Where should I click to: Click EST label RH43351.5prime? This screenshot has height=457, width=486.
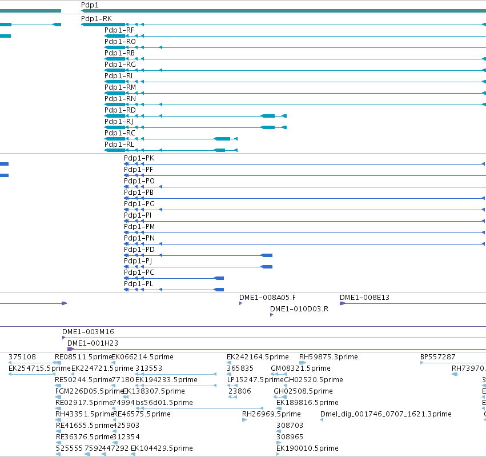coord(85,415)
